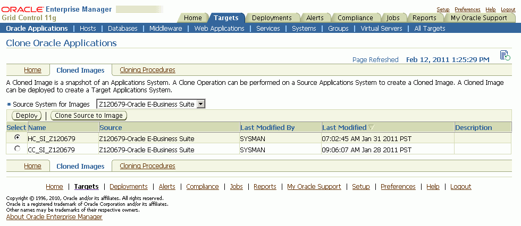Click the footer Preferences link

coord(398,187)
